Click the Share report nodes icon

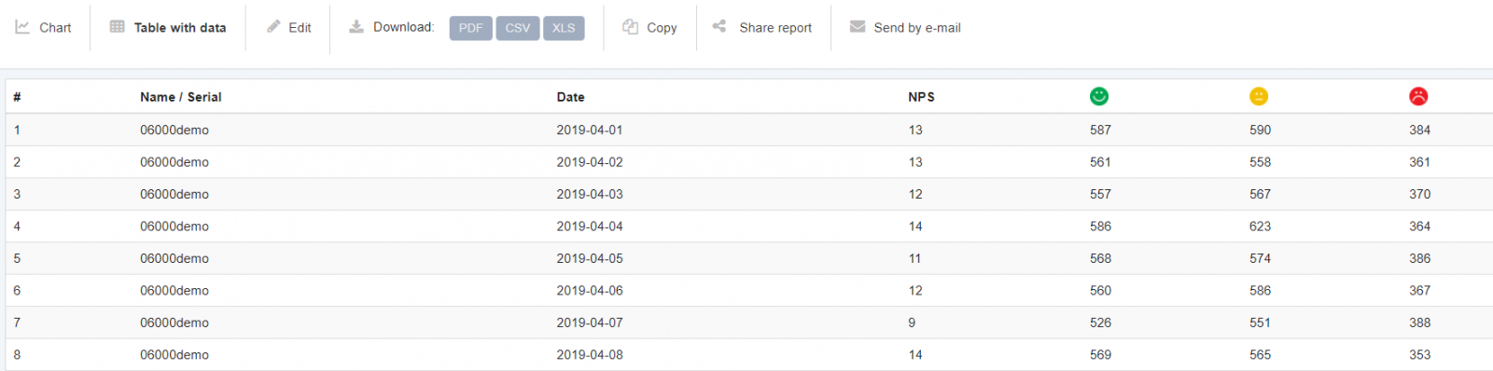pyautogui.click(x=719, y=26)
